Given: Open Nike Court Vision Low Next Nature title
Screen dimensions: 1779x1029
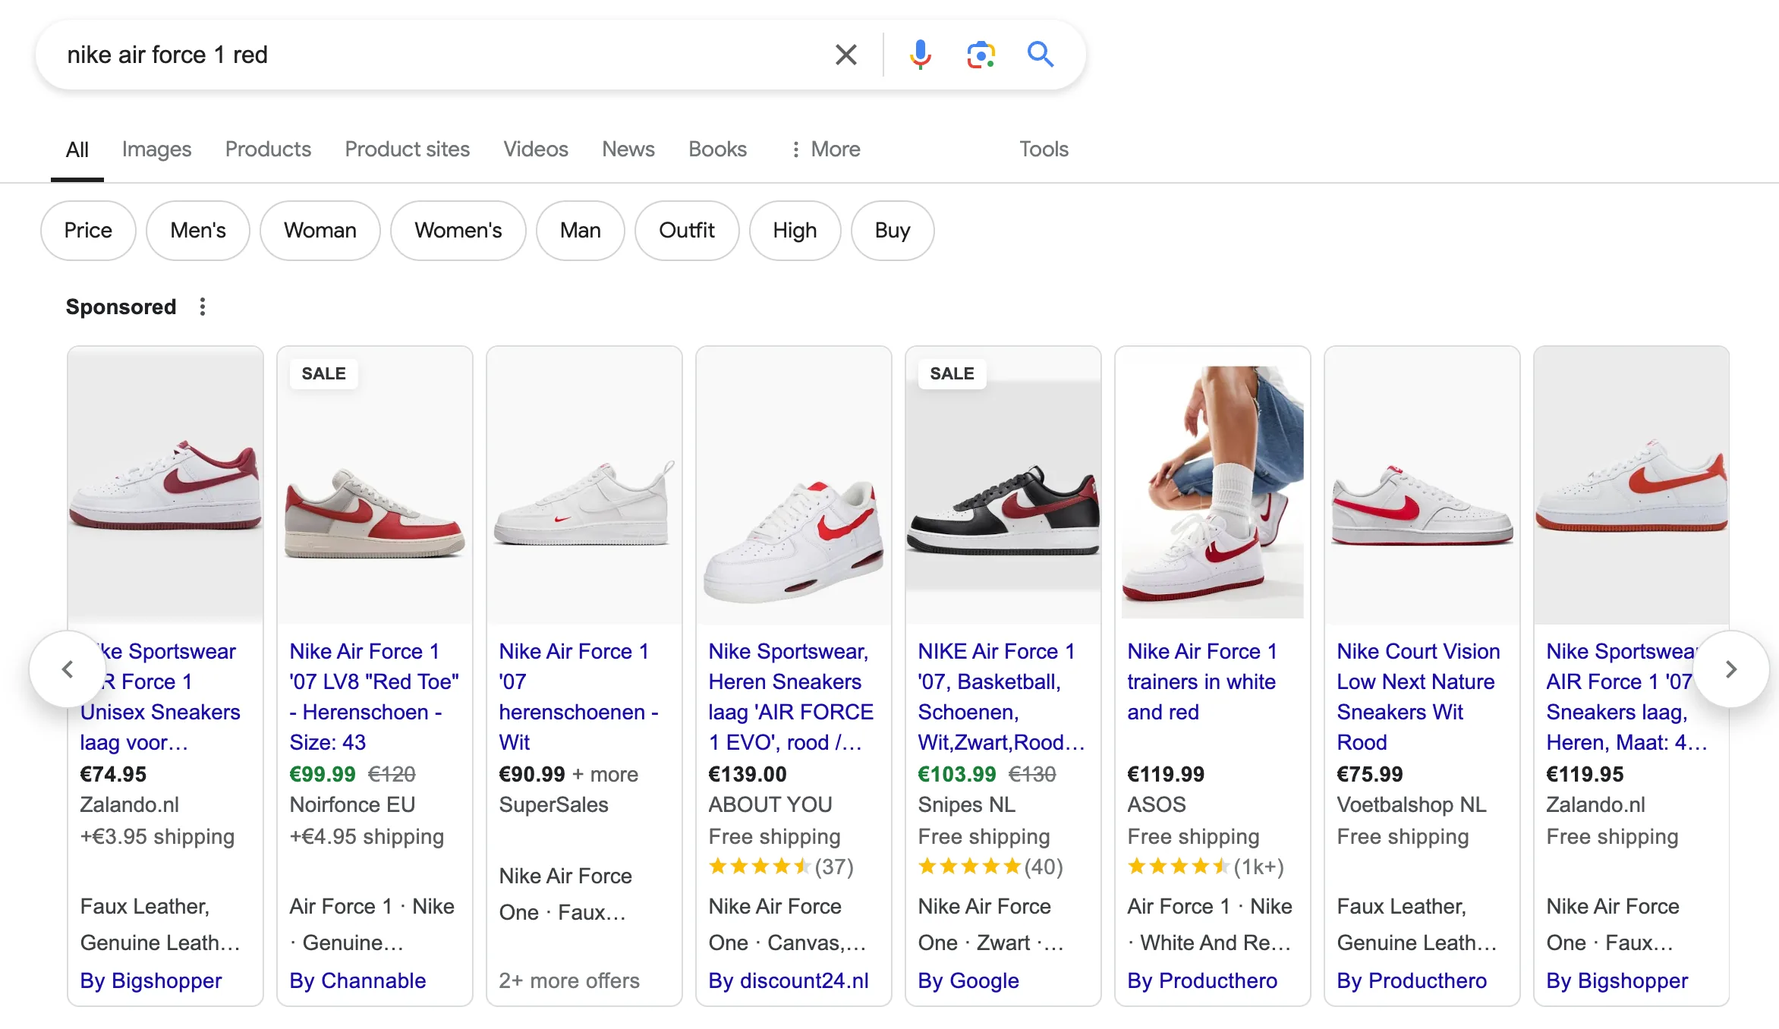Looking at the screenshot, I should click(x=1418, y=697).
